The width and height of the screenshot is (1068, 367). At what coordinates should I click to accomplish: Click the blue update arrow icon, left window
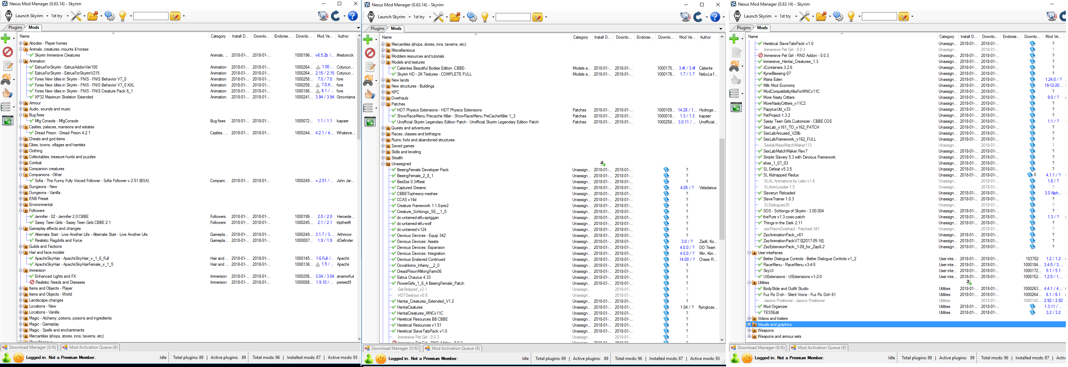(x=336, y=16)
